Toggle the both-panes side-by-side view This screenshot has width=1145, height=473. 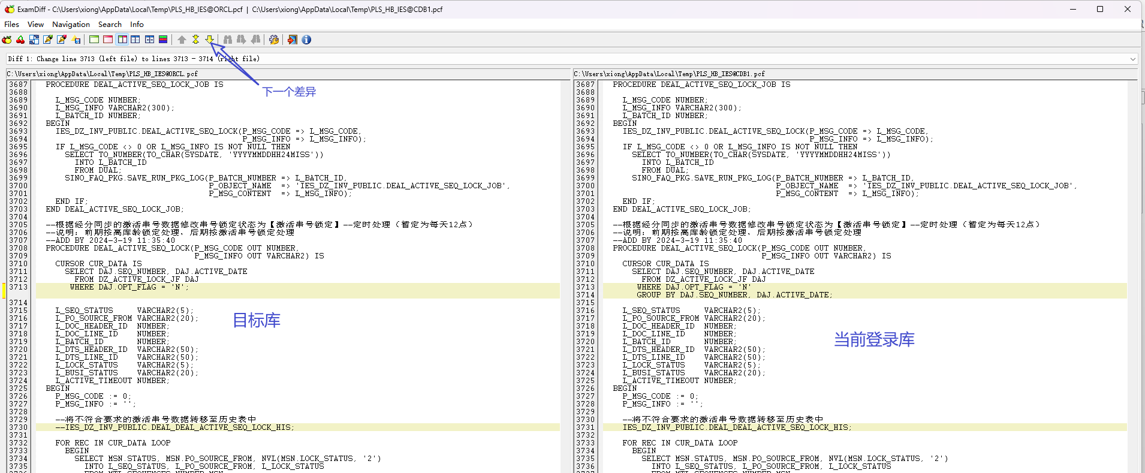(x=122, y=40)
